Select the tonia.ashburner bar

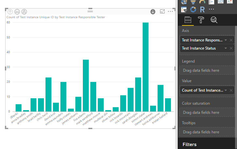tap(160, 98)
